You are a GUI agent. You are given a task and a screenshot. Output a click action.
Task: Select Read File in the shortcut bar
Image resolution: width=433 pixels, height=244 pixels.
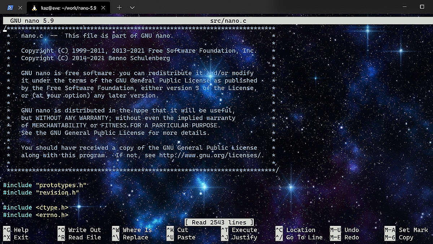point(79,237)
